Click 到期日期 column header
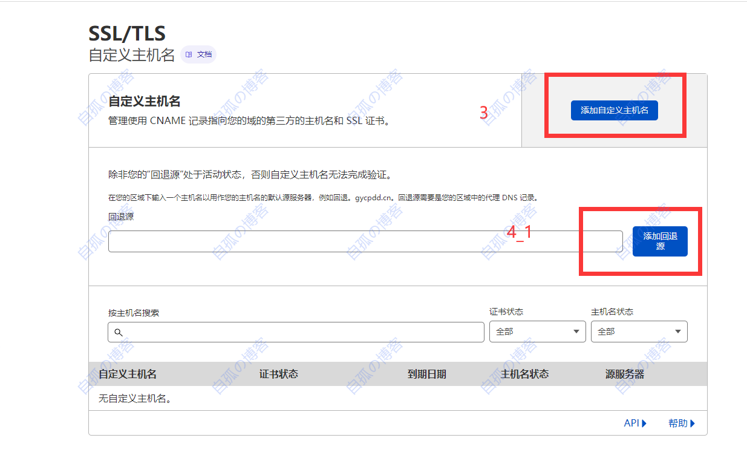This screenshot has width=747, height=461. pos(427,374)
